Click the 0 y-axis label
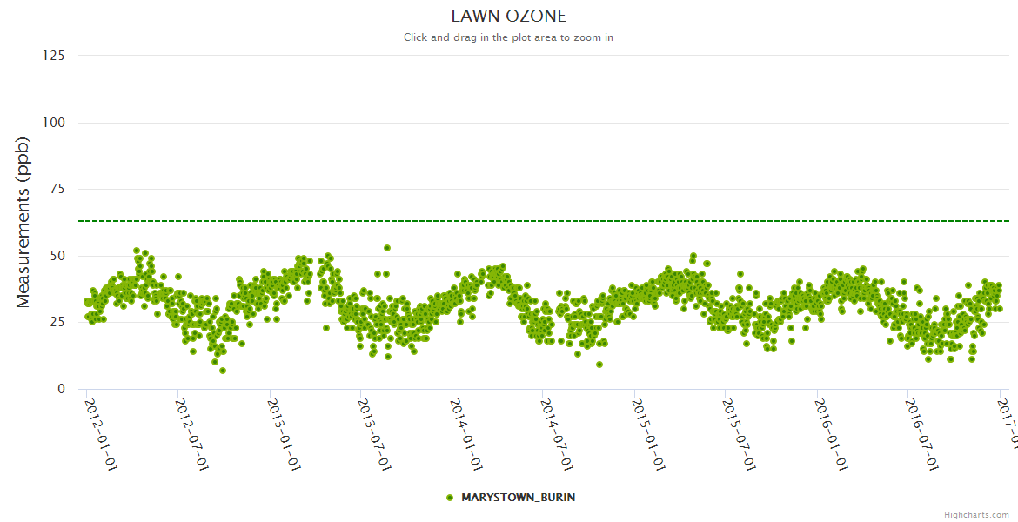 click(x=61, y=389)
